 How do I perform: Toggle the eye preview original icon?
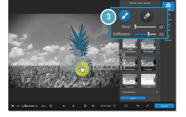(x=93, y=106)
